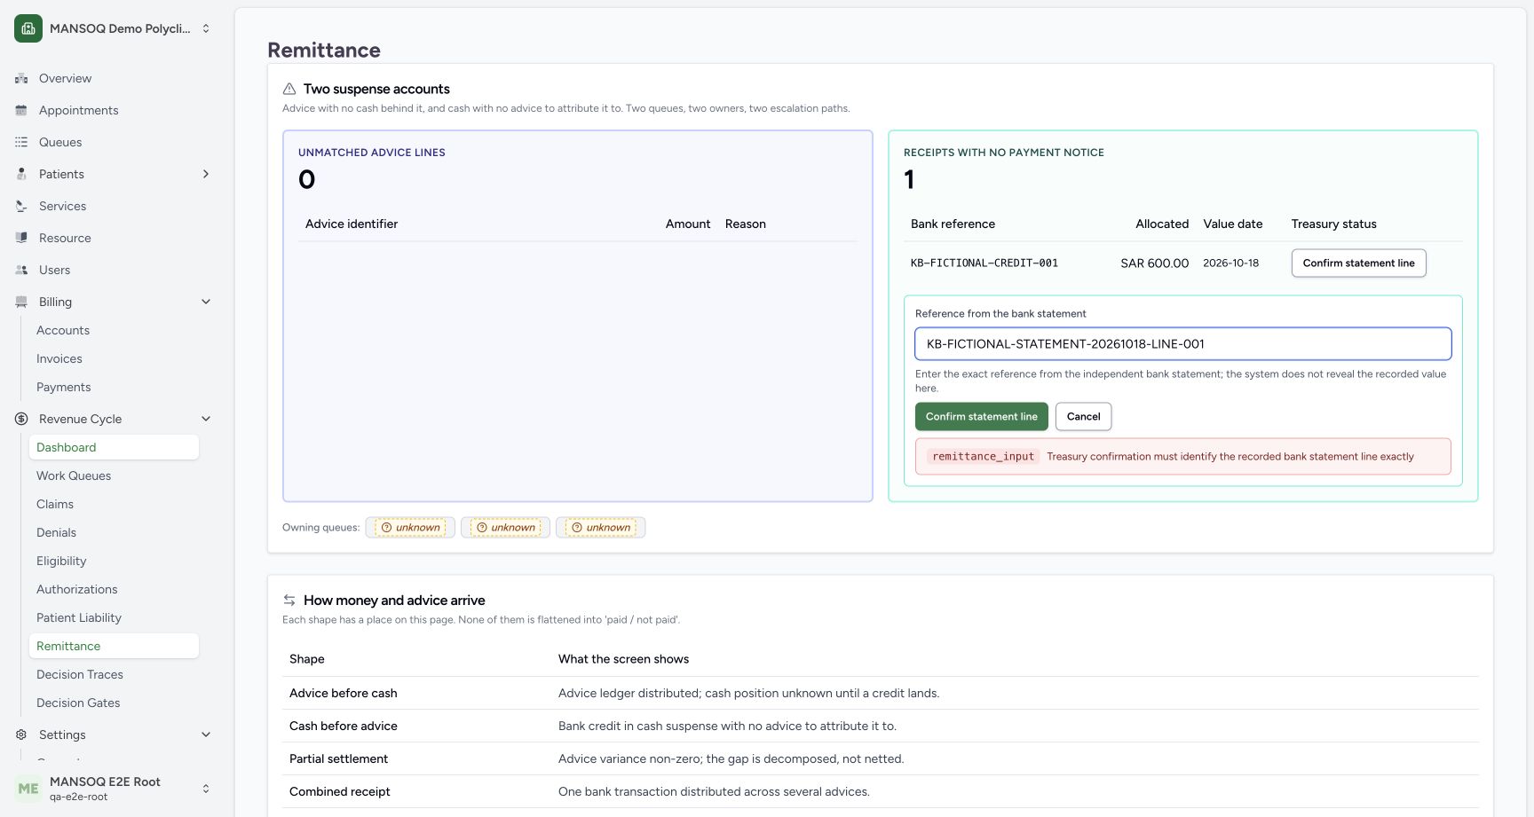Click the first unknown owning queue badge
Image resolution: width=1534 pixels, height=817 pixels.
410,527
